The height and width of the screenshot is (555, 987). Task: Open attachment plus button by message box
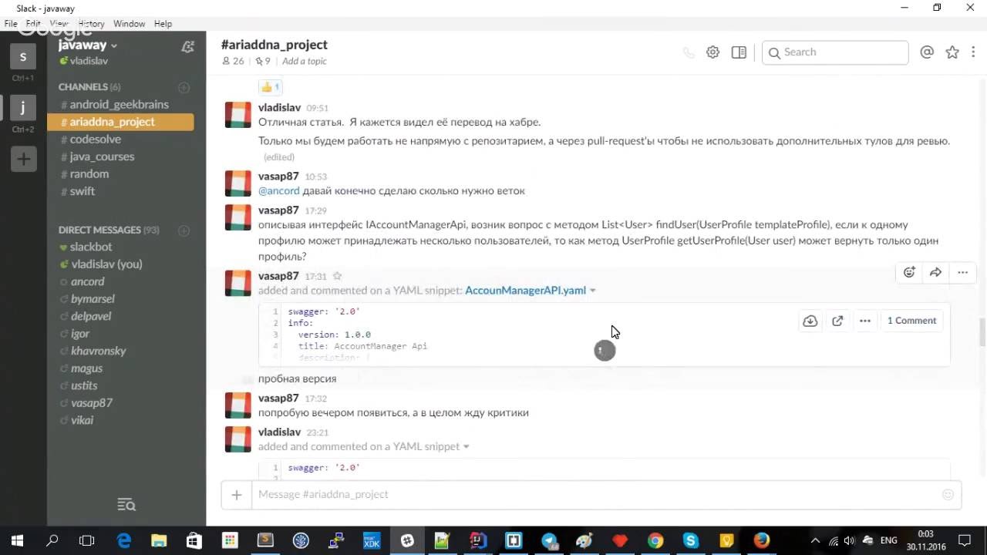pos(237,495)
